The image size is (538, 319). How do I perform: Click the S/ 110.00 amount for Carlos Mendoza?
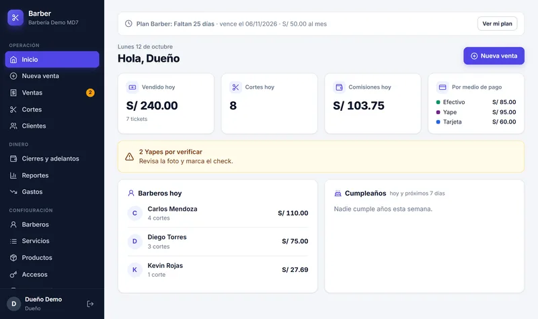293,213
